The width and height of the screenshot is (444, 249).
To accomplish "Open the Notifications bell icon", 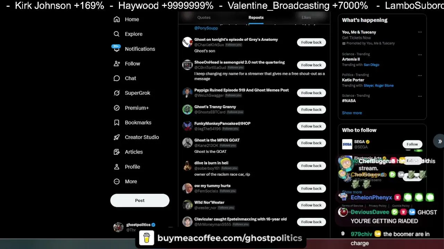I will (117, 49).
